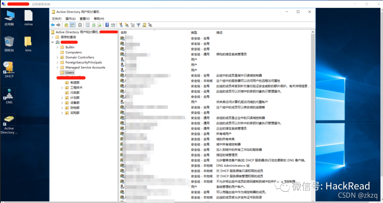Select the Users container in tree
This screenshot has width=383, height=203.
pos(70,73)
